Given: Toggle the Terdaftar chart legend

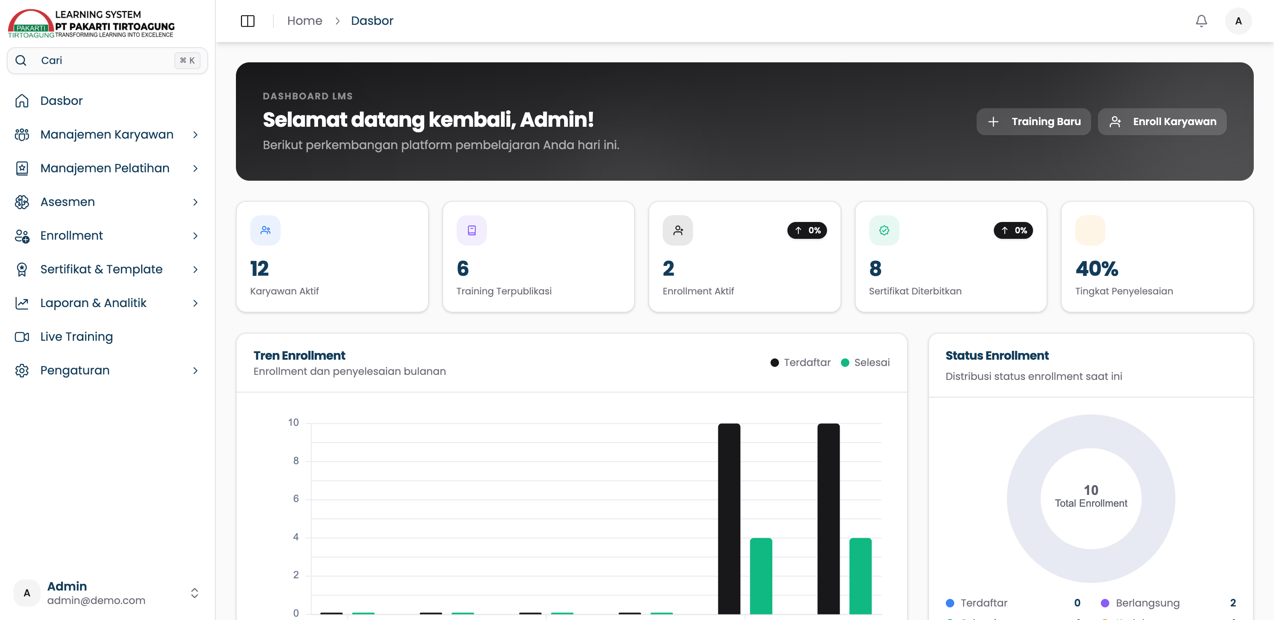Looking at the screenshot, I should pyautogui.click(x=800, y=362).
